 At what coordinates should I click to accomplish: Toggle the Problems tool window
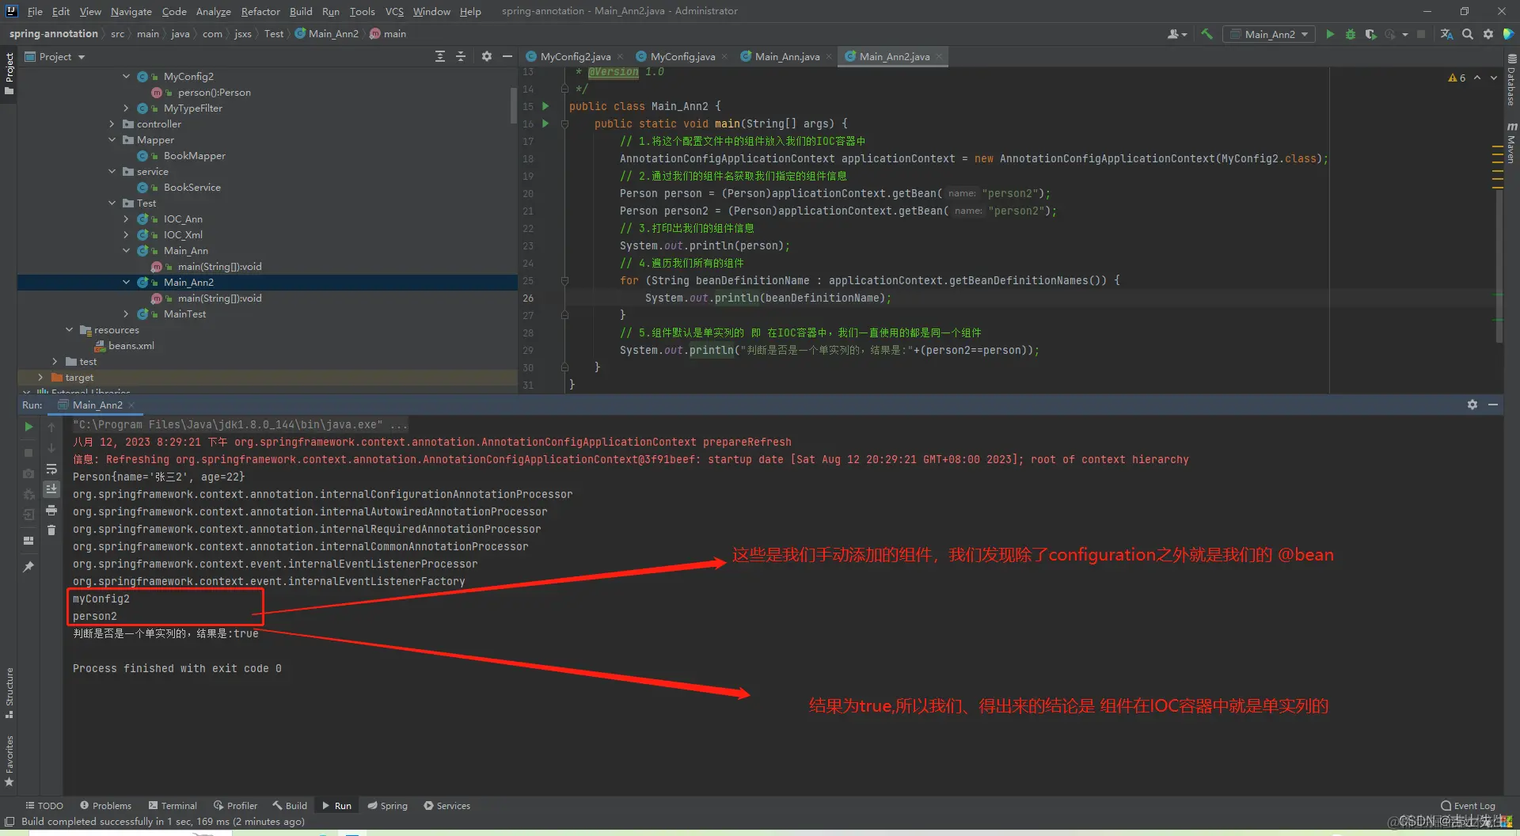105,806
